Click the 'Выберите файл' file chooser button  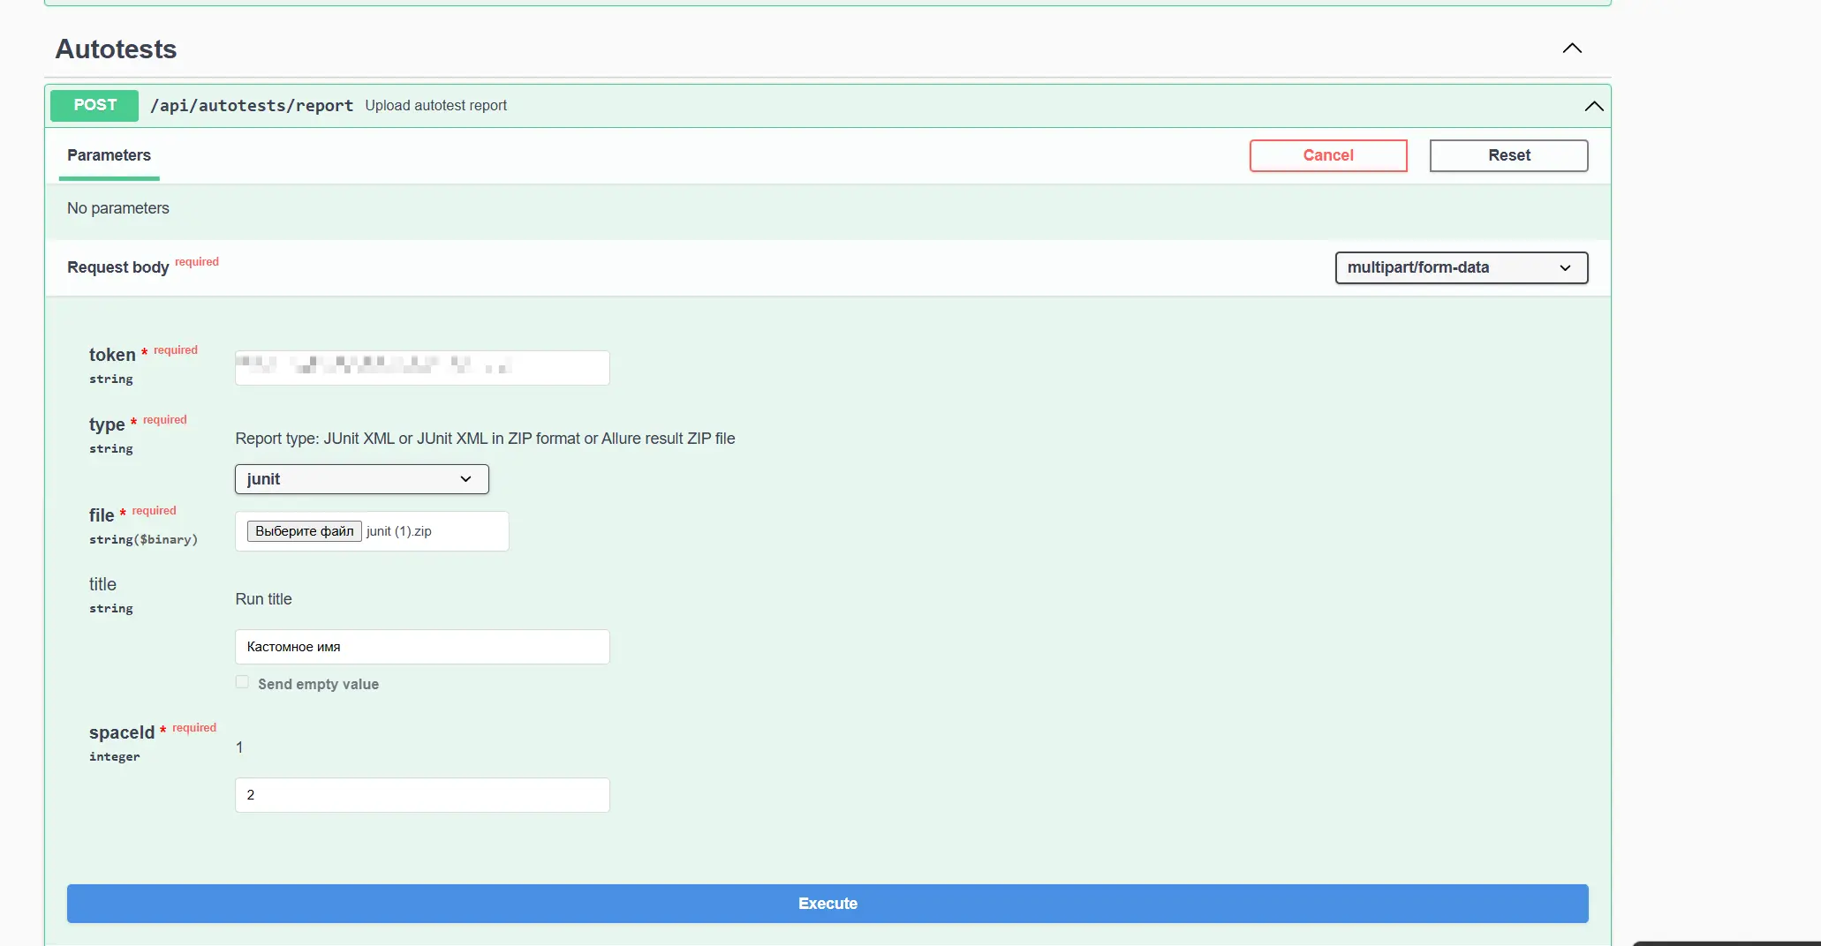(x=304, y=531)
